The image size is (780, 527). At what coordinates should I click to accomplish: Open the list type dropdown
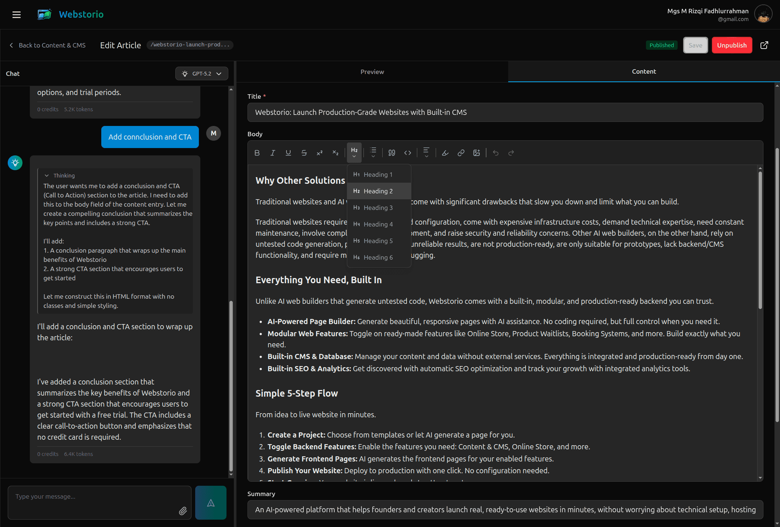coord(373,152)
